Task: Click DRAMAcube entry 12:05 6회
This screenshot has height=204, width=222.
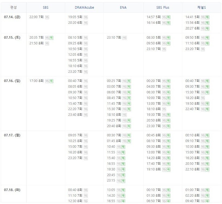Action: pyautogui.click(x=75, y=55)
